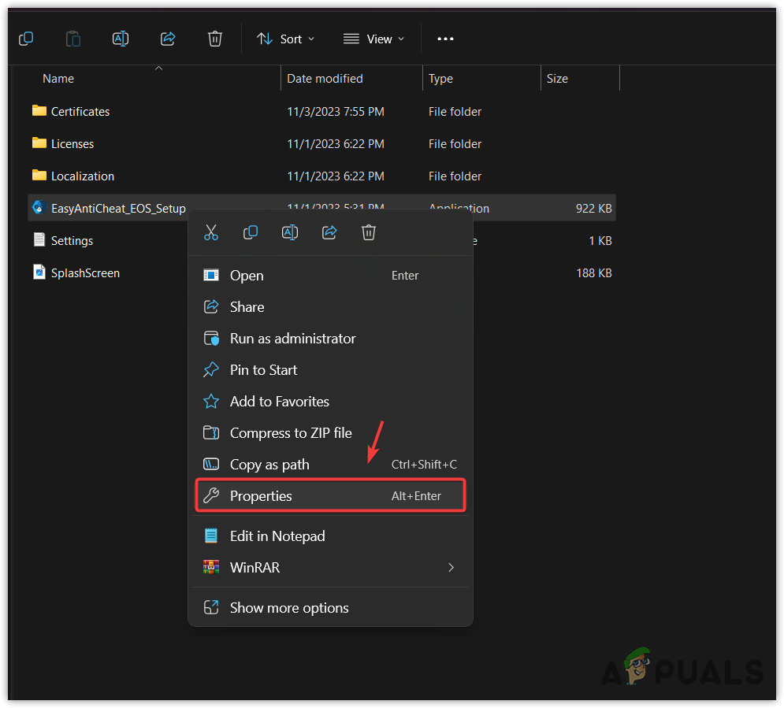Click the SplashScreen image file icon
Screen dimensions: 784x708
tap(39, 272)
